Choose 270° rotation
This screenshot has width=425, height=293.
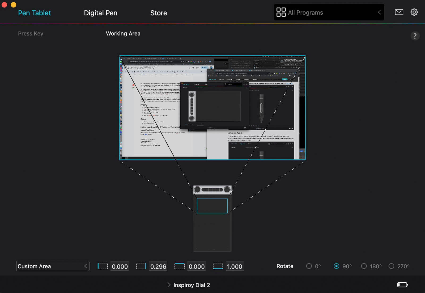tap(391, 266)
